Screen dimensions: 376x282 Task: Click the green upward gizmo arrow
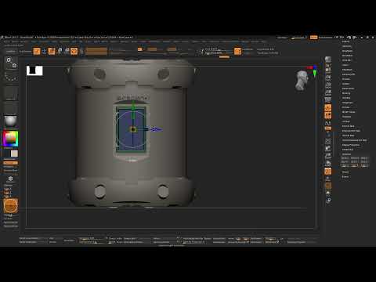[x=133, y=106]
